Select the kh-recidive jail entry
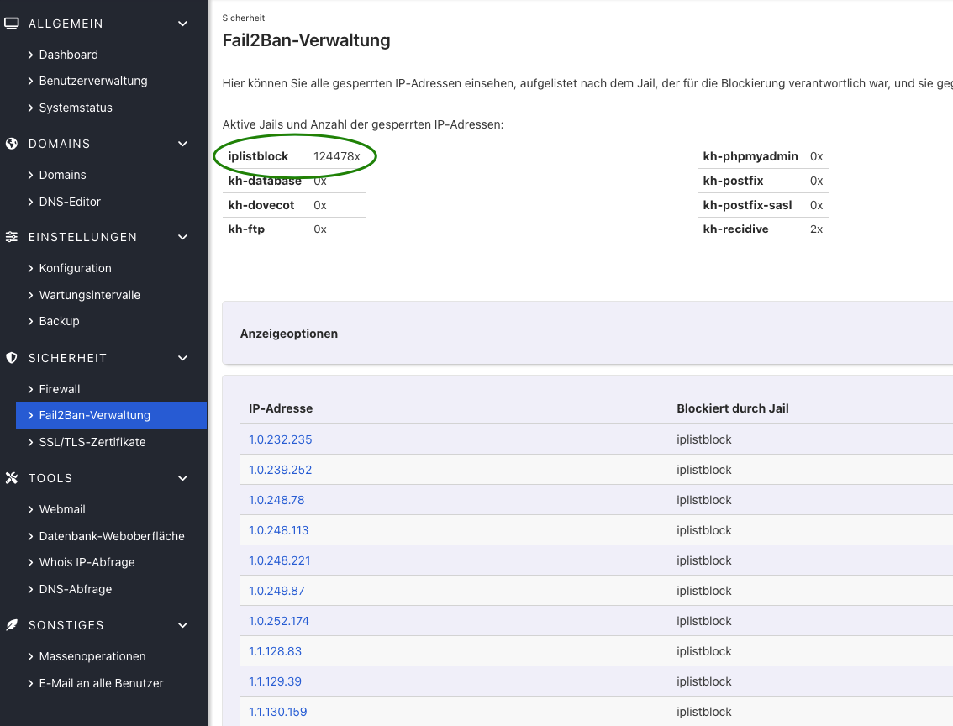This screenshot has width=953, height=726. (x=735, y=229)
